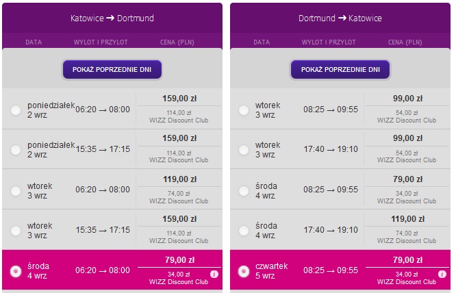Select return wtorek 3 wrz 08:25 flight

click(x=244, y=110)
